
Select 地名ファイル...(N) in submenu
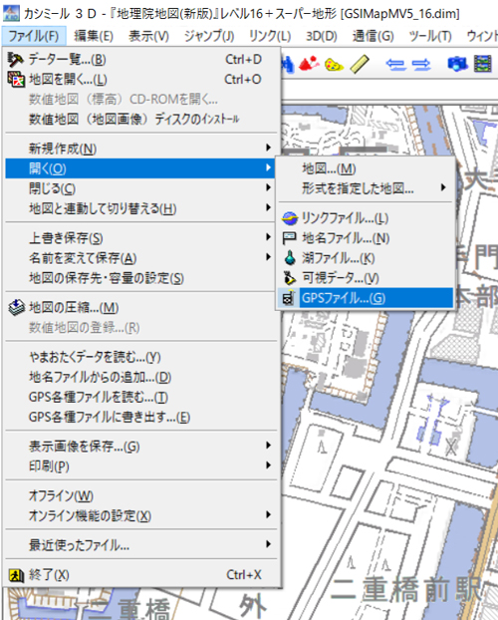[x=366, y=238]
